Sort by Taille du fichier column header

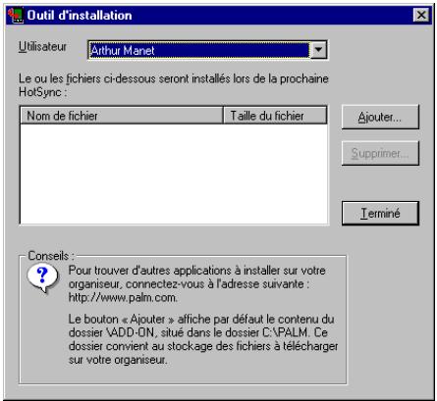pyautogui.click(x=275, y=116)
